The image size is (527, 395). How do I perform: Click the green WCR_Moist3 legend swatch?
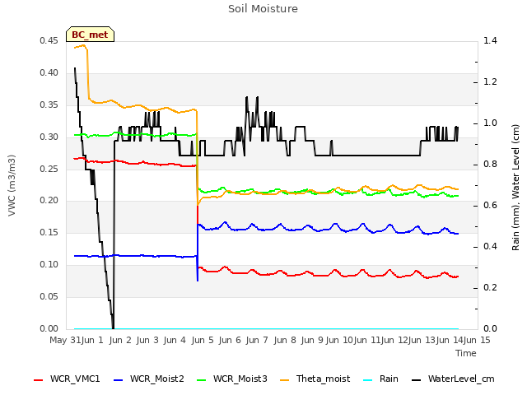pyautogui.click(x=201, y=380)
